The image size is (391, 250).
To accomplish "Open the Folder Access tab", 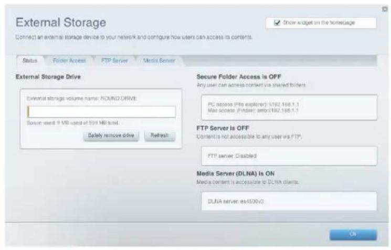I will click(69, 60).
